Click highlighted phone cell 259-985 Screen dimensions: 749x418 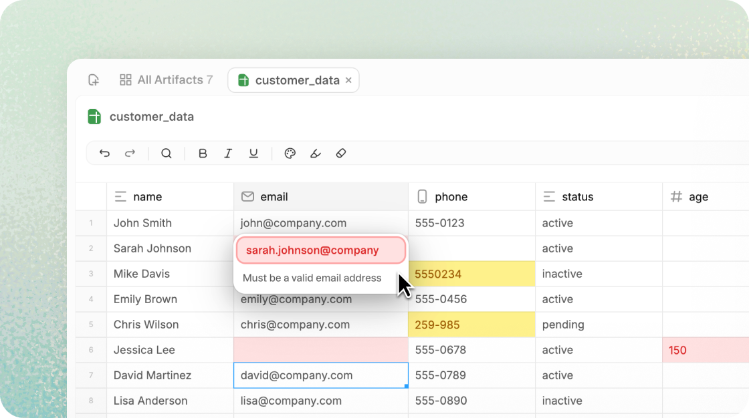tap(472, 325)
